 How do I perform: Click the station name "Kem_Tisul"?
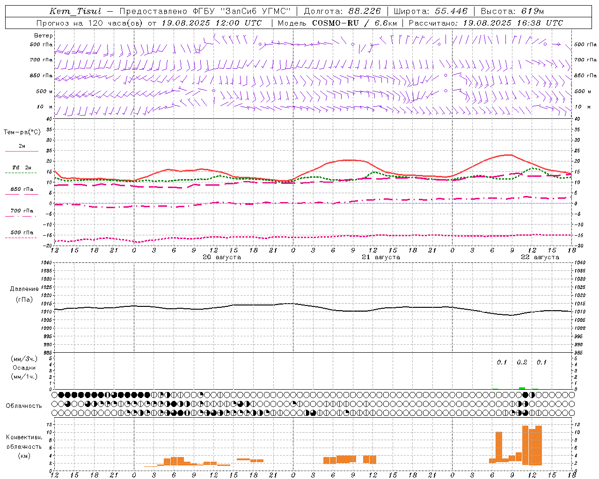click(x=75, y=11)
